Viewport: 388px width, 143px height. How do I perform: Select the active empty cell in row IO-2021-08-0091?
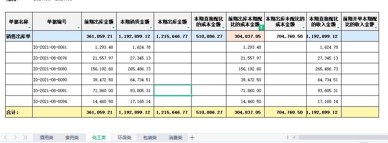[172, 90]
